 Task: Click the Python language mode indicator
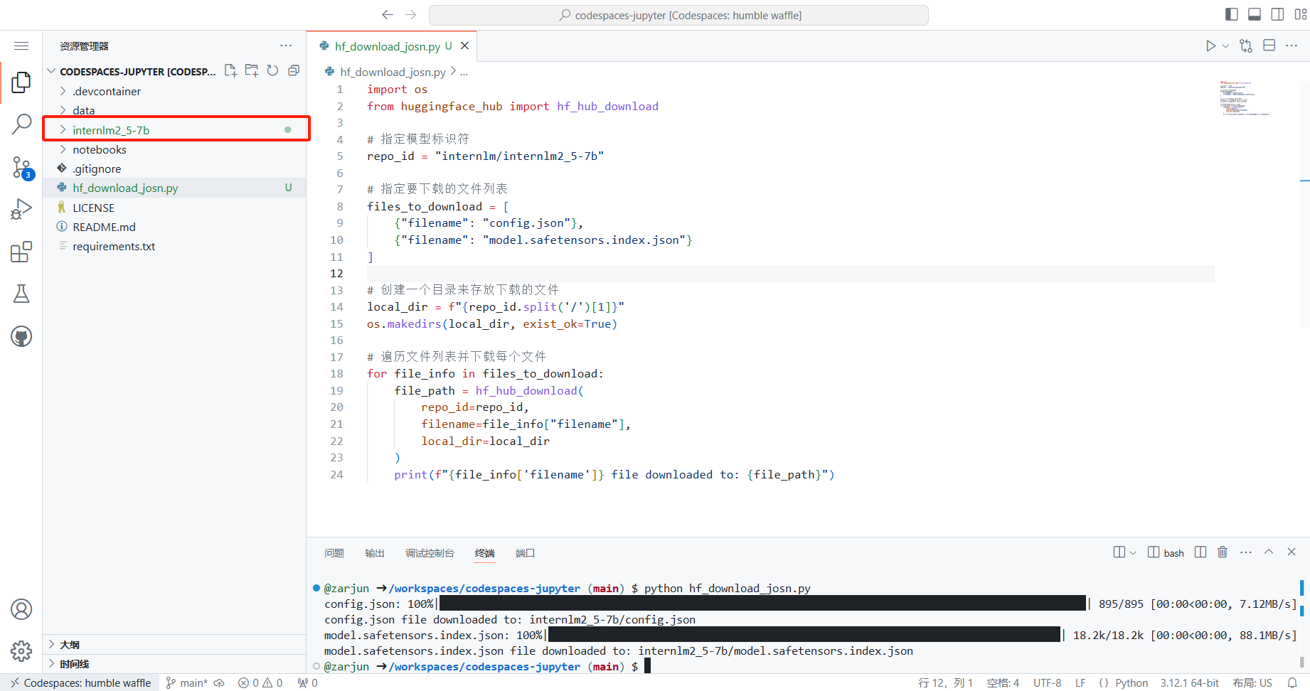tap(1131, 682)
